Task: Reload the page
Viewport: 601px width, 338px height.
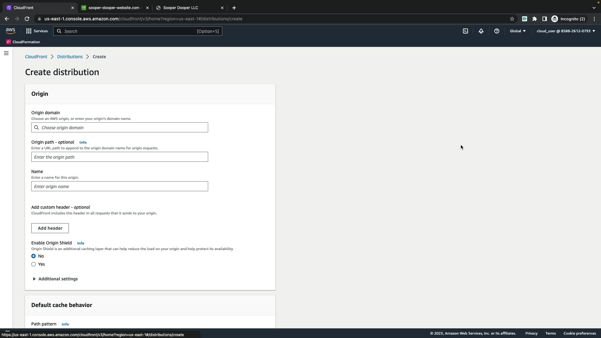Action: point(27,19)
